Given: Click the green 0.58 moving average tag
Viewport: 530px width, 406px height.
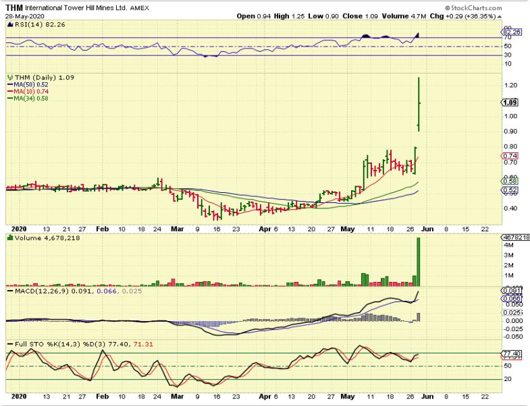Looking at the screenshot, I should (510, 181).
